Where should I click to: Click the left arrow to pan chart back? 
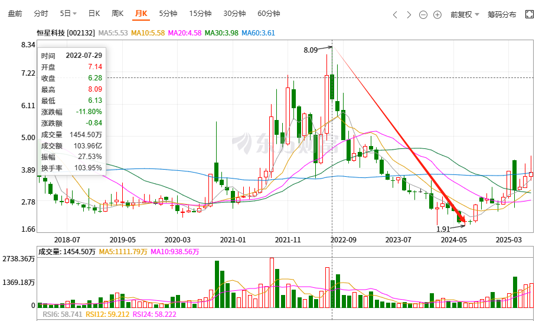click(x=395, y=14)
